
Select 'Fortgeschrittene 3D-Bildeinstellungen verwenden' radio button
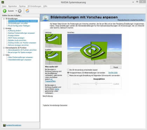point(68,73)
